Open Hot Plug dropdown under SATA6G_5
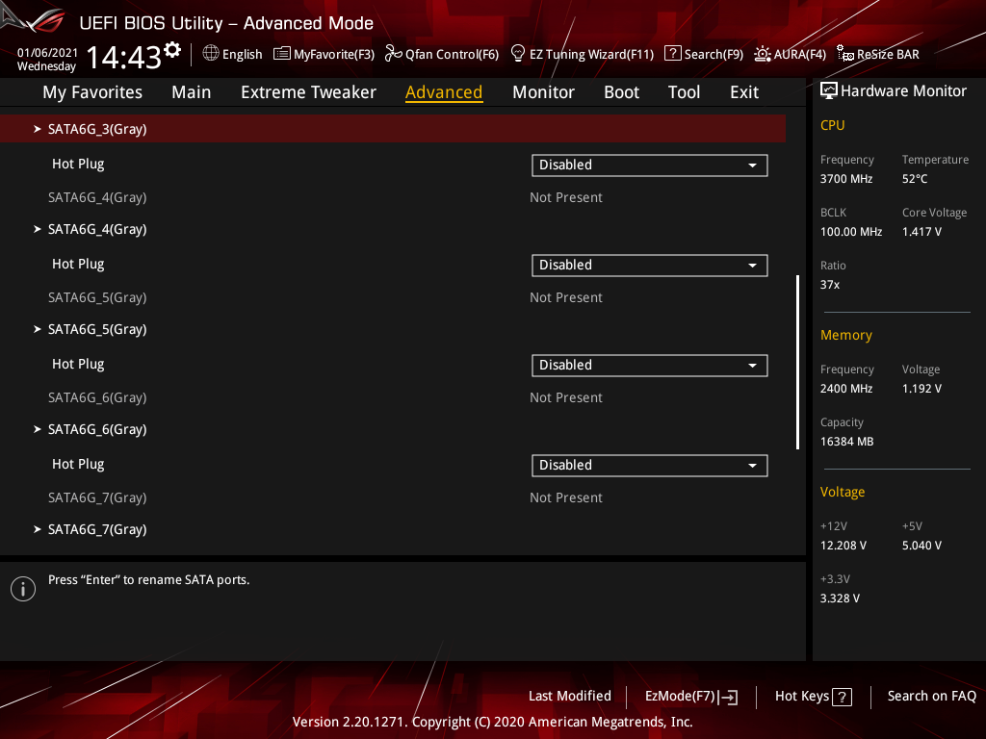The width and height of the screenshot is (986, 739). tap(650, 365)
